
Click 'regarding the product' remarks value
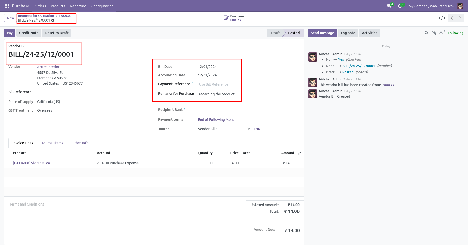(217, 94)
